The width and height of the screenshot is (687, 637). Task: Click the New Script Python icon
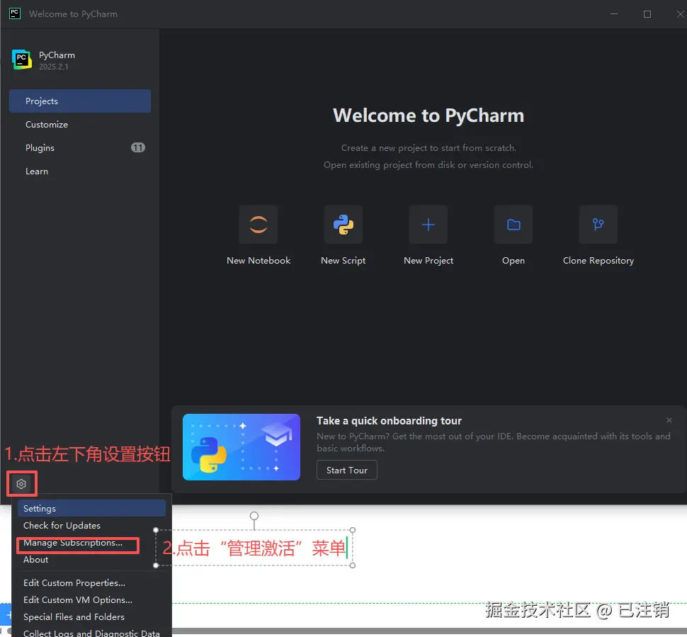coord(343,225)
